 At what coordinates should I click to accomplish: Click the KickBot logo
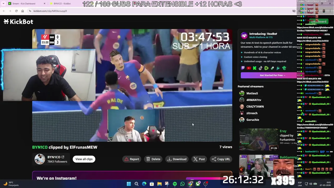pyautogui.click(x=18, y=22)
